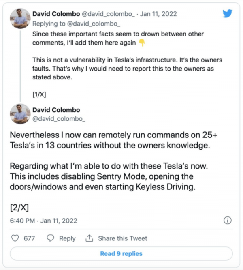This screenshot has height=270, width=243.
Task: Click the pointing-down hand emoji
Action: [x=142, y=43]
